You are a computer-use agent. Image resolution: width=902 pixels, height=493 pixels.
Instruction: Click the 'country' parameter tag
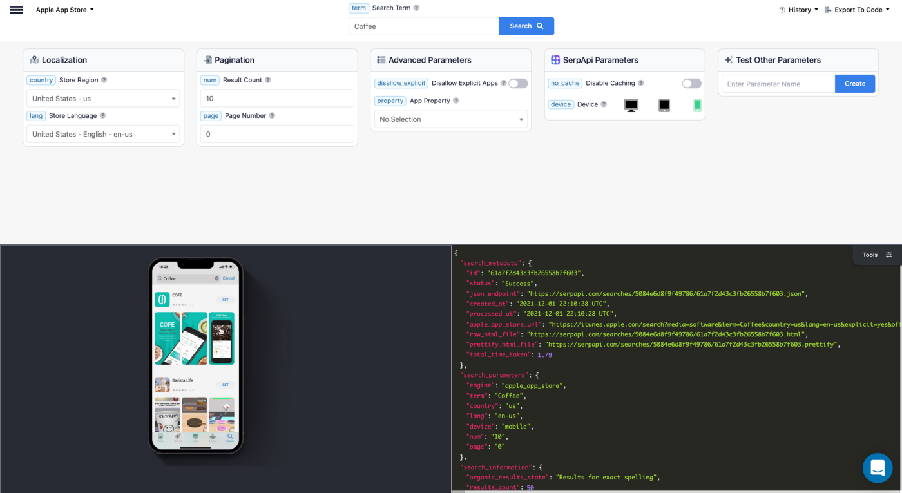pyautogui.click(x=41, y=80)
